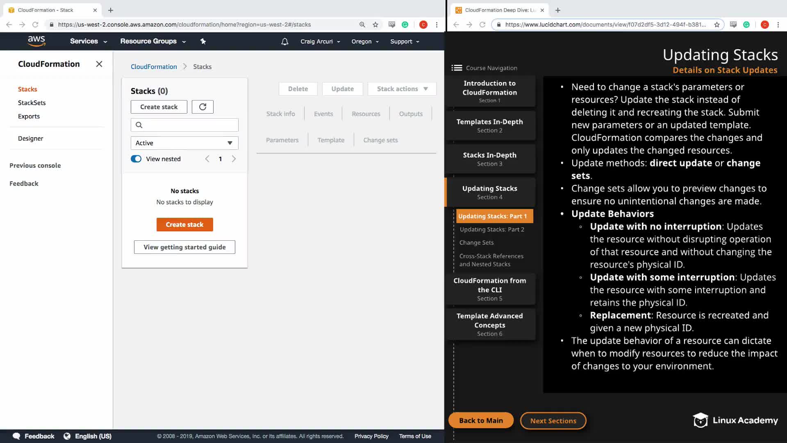Expand the Services menu
This screenshot has width=787, height=443.
(x=88, y=41)
